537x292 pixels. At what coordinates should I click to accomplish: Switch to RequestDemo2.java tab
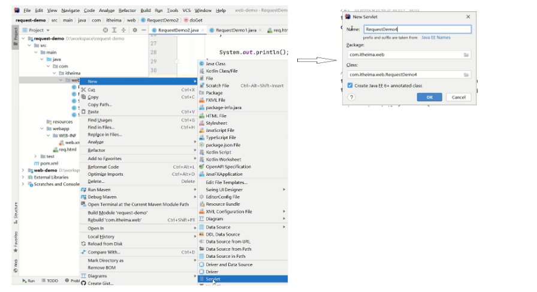click(x=178, y=30)
